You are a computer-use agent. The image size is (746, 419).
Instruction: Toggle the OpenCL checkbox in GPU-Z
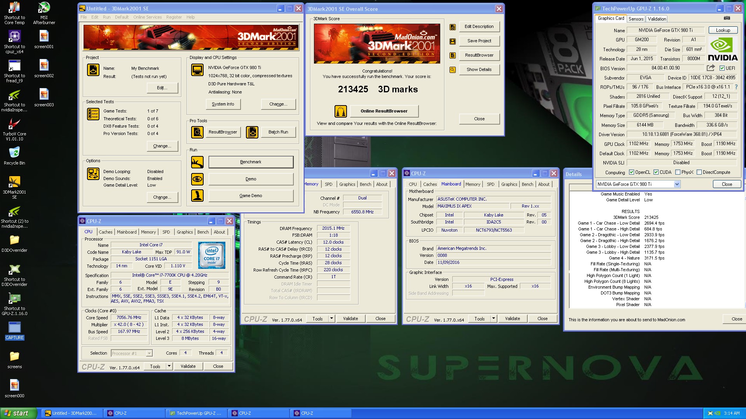tap(631, 172)
